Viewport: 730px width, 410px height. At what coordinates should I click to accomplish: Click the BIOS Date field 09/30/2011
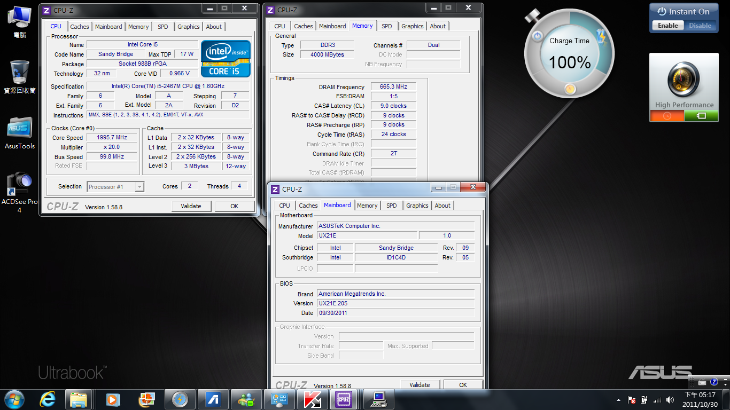point(395,313)
